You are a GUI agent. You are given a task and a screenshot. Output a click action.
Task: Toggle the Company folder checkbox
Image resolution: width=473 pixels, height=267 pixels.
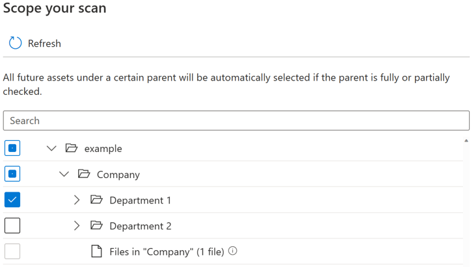coord(12,174)
